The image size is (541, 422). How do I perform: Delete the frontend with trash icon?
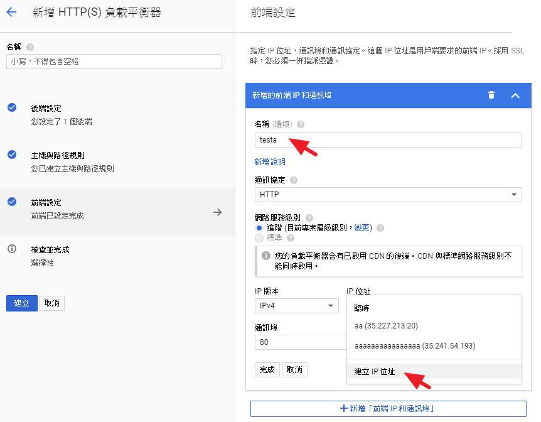pyautogui.click(x=491, y=95)
